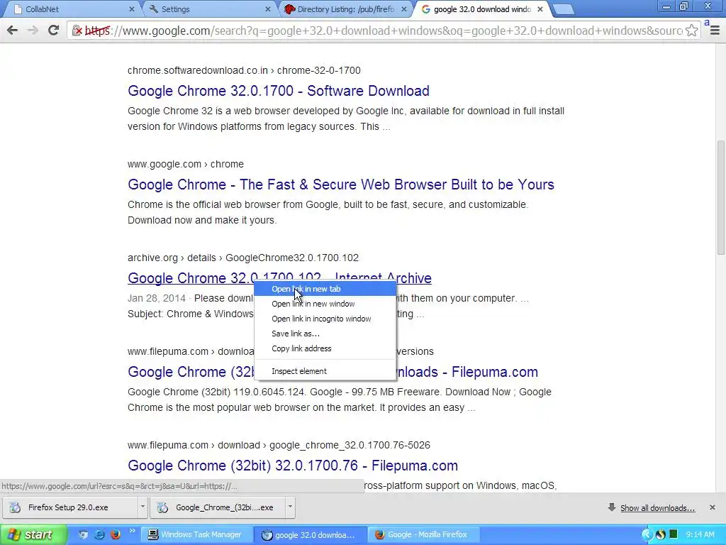The width and height of the screenshot is (726, 545).
Task: Open downloaded Firefox Setup 29.0.exe item
Action: click(69, 507)
